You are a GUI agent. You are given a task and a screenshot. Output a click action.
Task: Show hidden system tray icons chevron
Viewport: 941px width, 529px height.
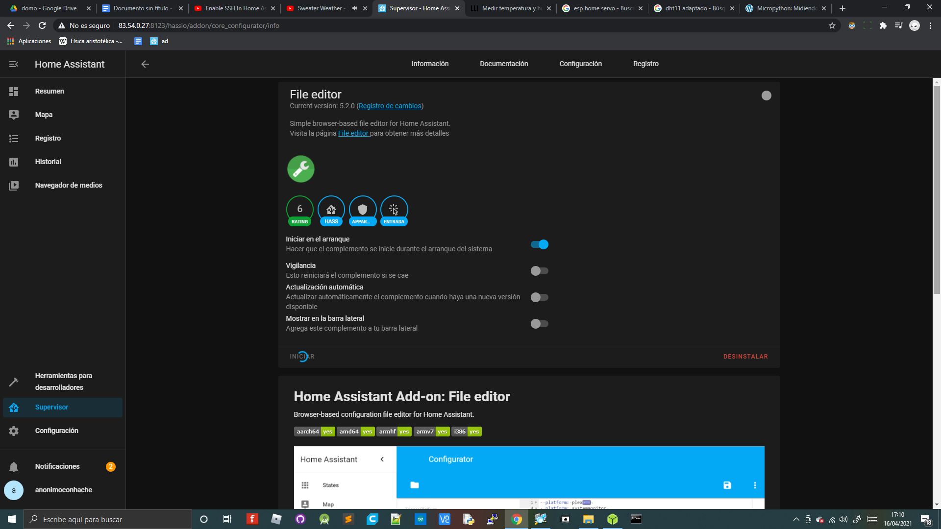tap(796, 519)
